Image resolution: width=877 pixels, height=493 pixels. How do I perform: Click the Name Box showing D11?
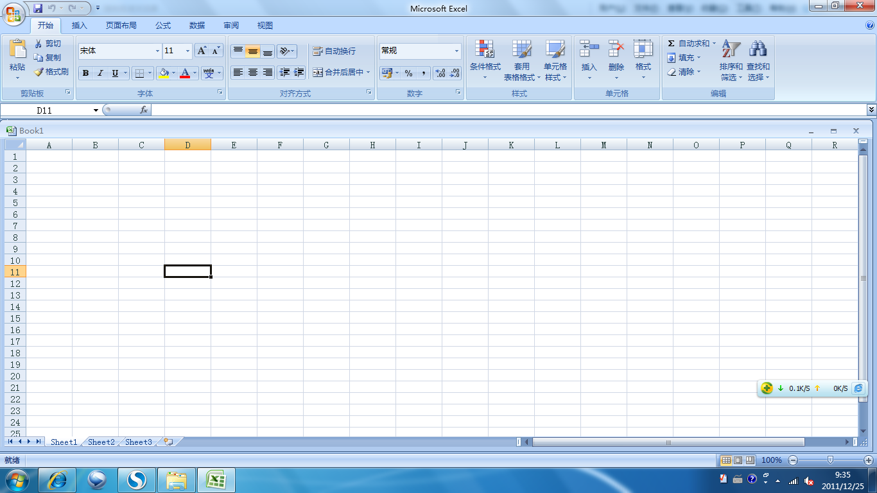click(x=45, y=110)
